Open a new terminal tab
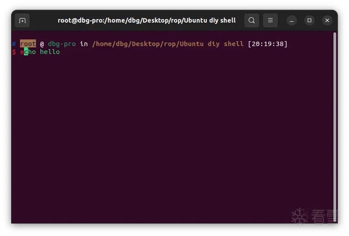Screen dimensions: 349x236 22,20
